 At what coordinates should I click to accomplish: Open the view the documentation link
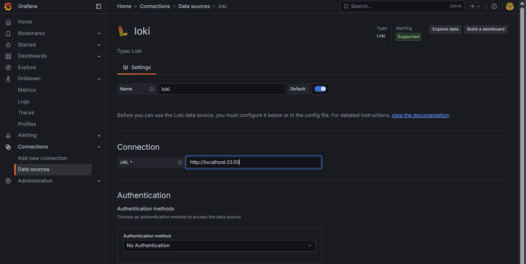420,115
